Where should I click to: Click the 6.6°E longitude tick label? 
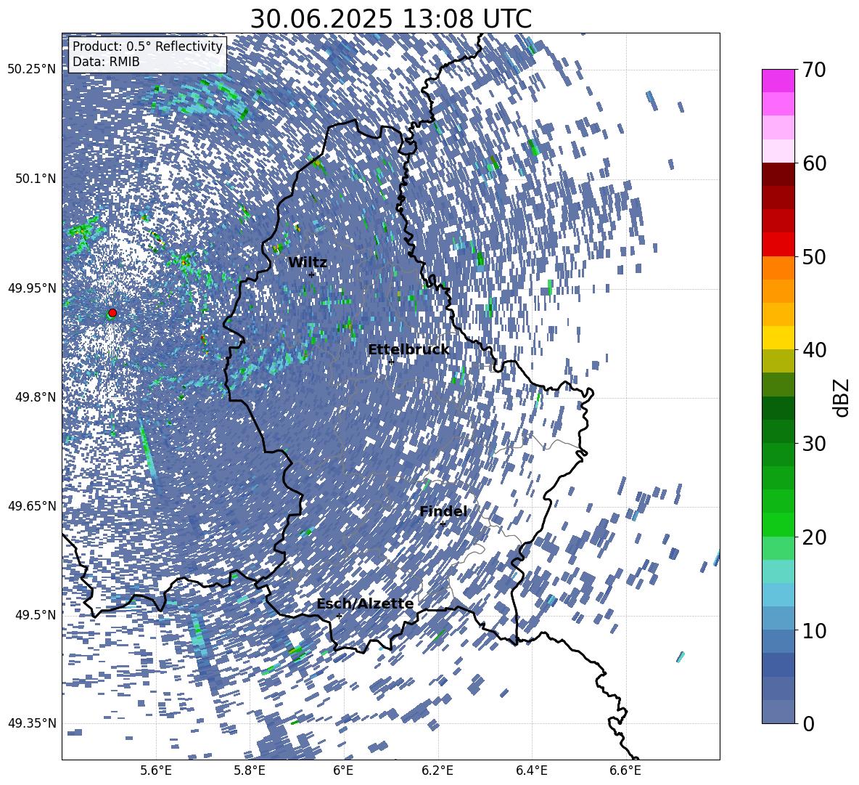(625, 770)
